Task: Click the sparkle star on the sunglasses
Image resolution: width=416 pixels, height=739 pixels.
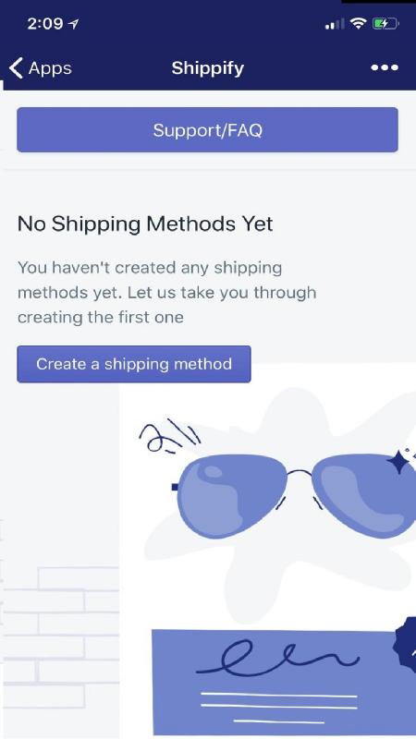Action: [398, 463]
